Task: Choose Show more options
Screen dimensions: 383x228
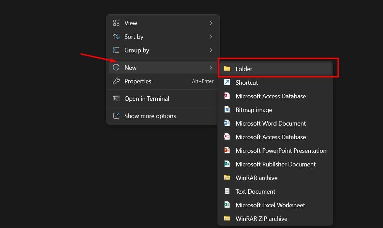Action: [x=163, y=116]
